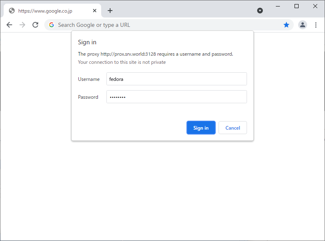Click the forward navigation arrow

(x=22, y=25)
